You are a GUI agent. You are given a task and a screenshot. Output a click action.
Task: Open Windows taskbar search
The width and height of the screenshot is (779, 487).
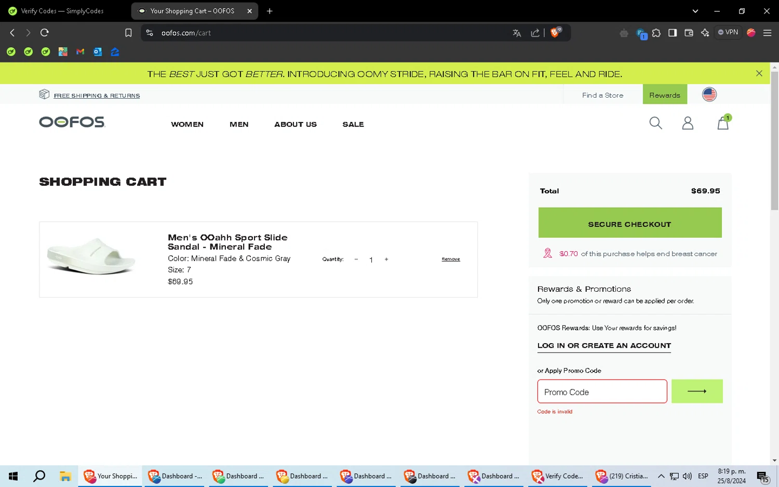[39, 476]
